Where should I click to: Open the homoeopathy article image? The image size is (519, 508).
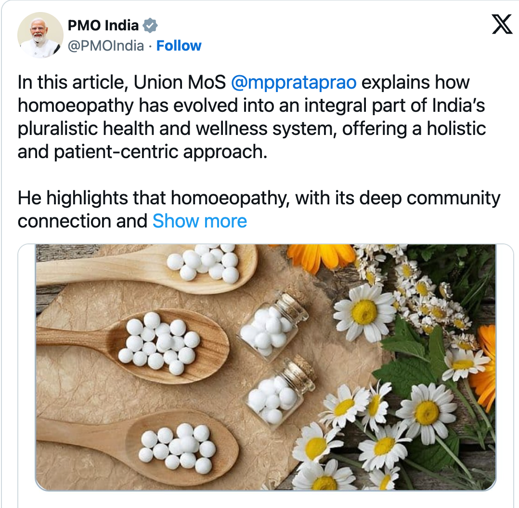tap(266, 366)
